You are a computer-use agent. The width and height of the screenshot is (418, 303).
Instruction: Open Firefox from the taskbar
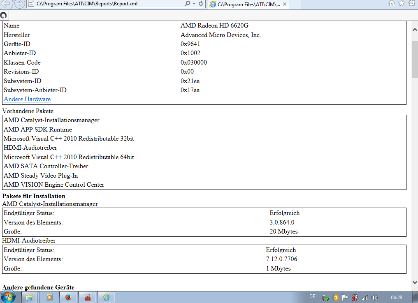point(68,297)
